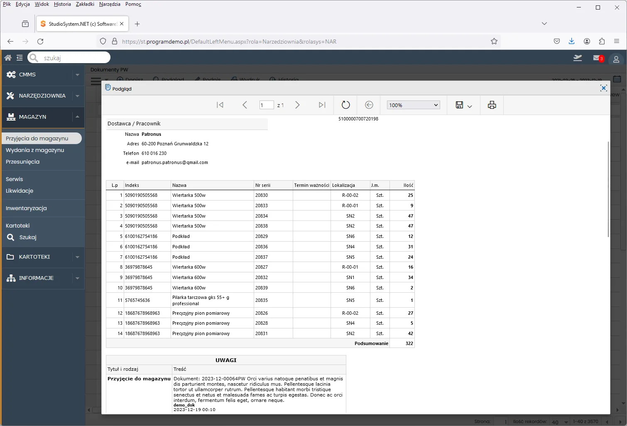The height and width of the screenshot is (426, 627).
Task: Open Firefox account icon
Action: tap(587, 41)
